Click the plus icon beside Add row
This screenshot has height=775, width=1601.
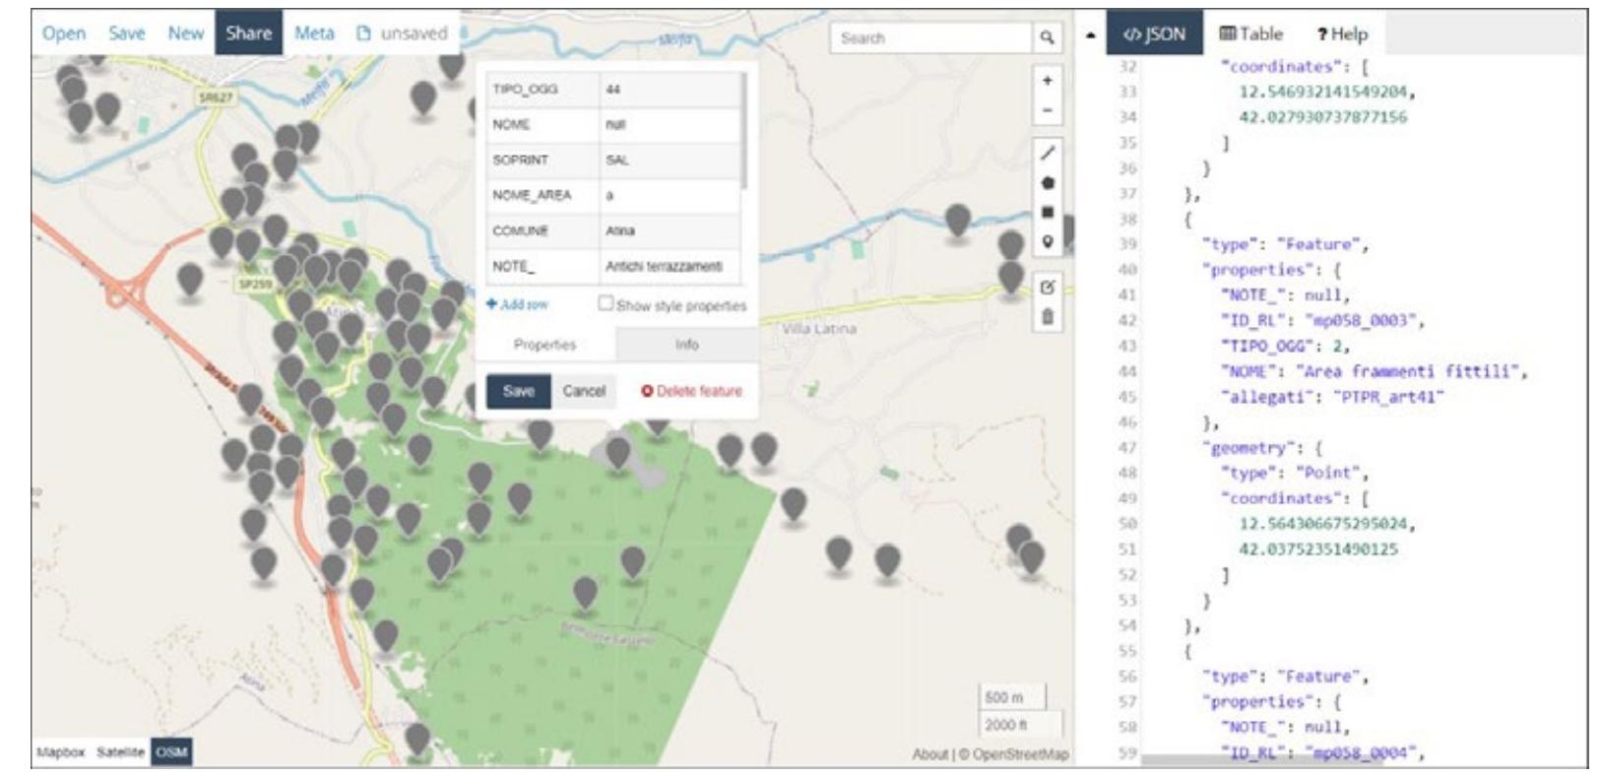coord(491,304)
